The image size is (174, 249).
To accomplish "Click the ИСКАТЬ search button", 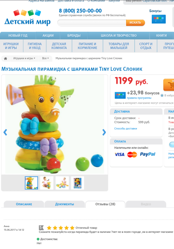I will (136, 23).
